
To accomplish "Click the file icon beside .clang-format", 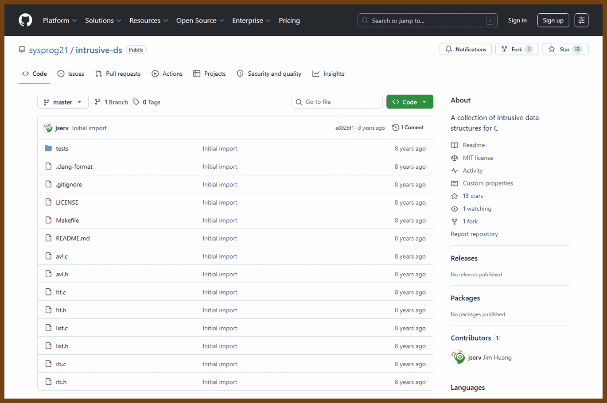I will click(48, 167).
